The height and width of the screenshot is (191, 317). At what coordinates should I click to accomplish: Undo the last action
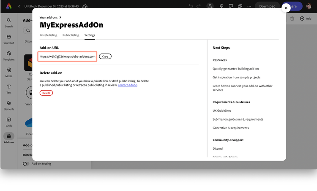[191, 6]
